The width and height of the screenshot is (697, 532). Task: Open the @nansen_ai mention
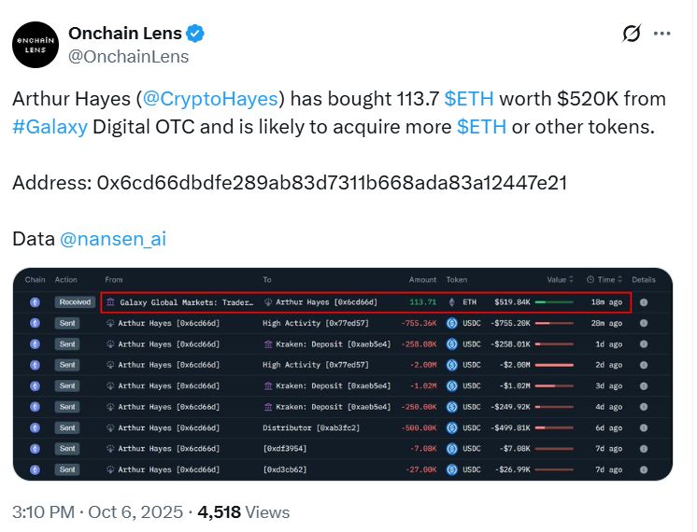click(x=113, y=239)
